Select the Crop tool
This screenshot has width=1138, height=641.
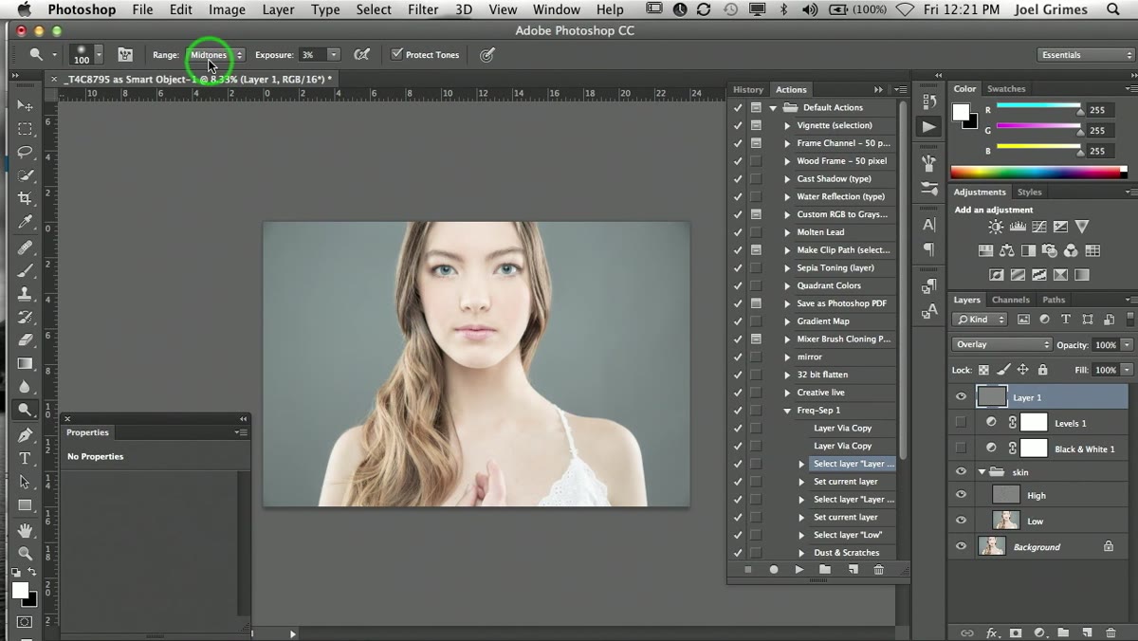pos(25,198)
